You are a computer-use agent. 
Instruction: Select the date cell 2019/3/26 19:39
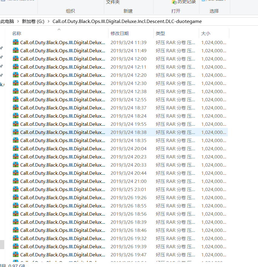coord(128,247)
